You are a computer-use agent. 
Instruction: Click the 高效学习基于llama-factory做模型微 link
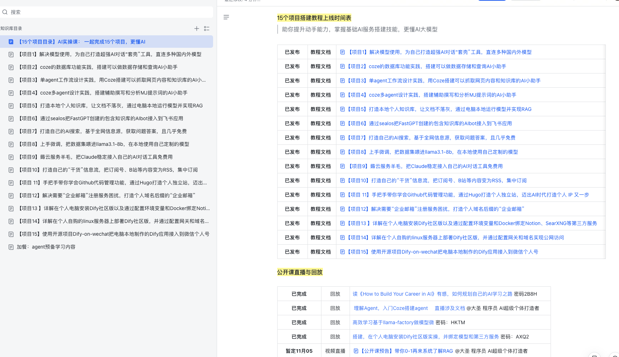[x=393, y=322]
